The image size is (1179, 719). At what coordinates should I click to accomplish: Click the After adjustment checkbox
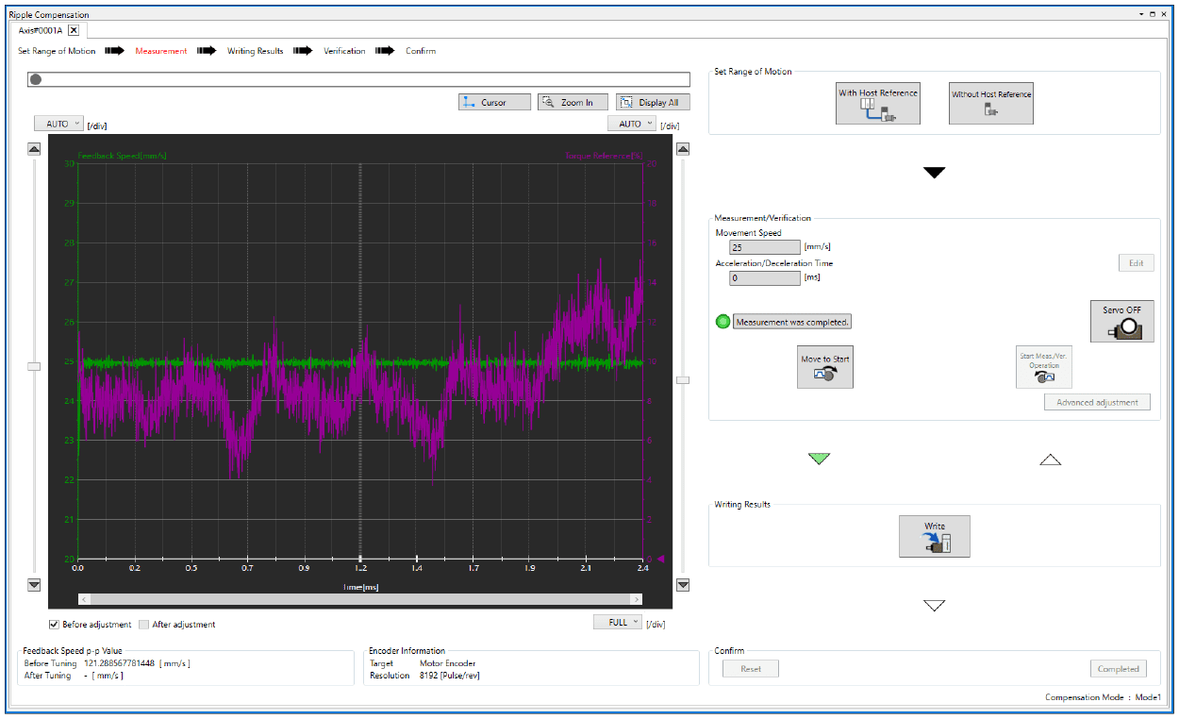144,625
